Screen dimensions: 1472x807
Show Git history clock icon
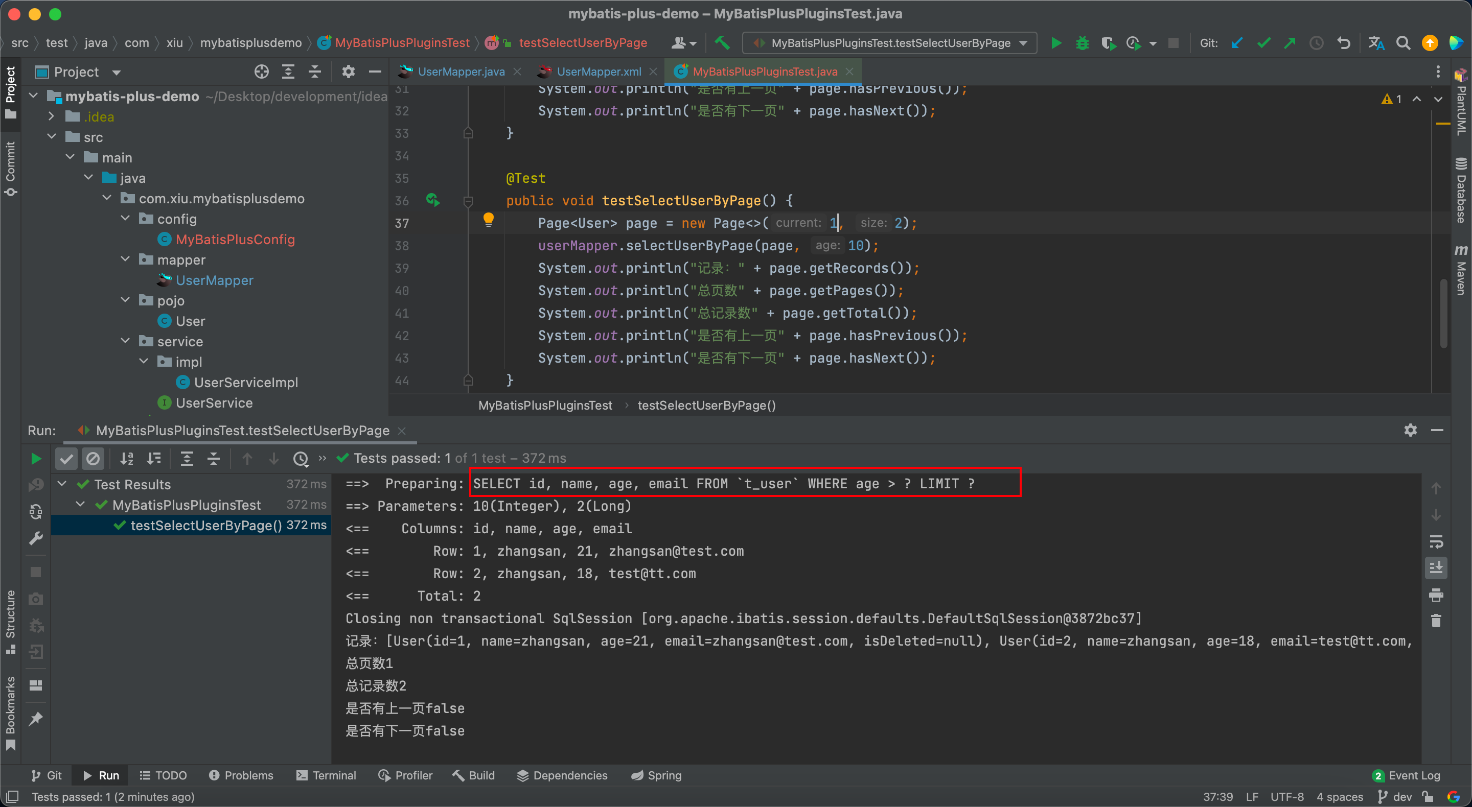click(1317, 43)
